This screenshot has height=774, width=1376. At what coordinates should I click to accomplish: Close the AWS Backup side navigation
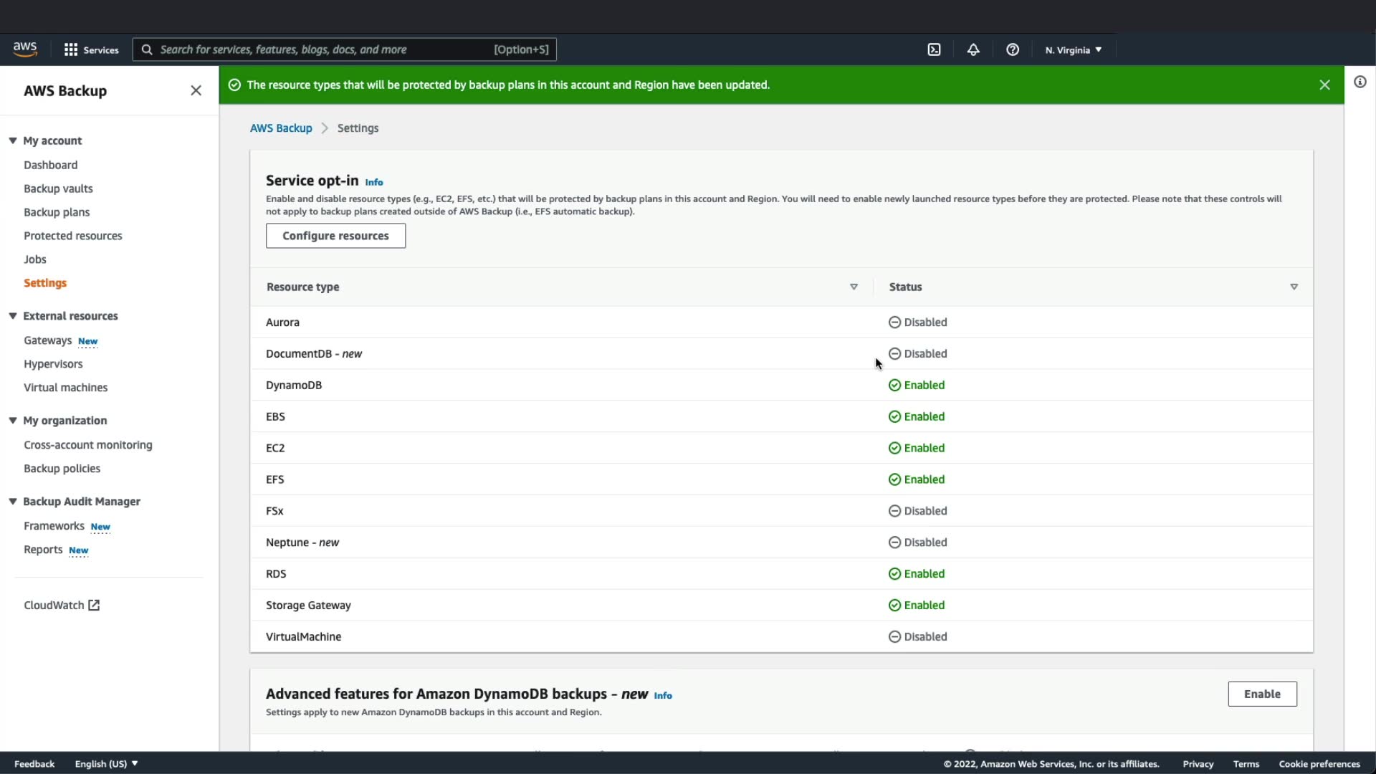coord(196,90)
